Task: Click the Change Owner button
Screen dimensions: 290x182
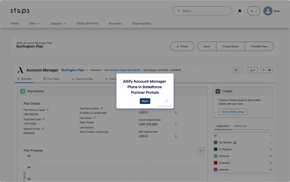Action: coord(230,46)
